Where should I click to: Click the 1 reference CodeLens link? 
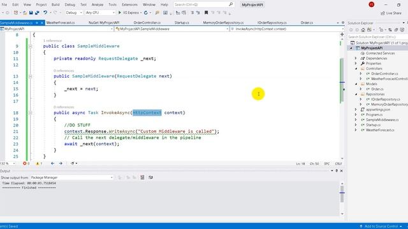(52, 41)
